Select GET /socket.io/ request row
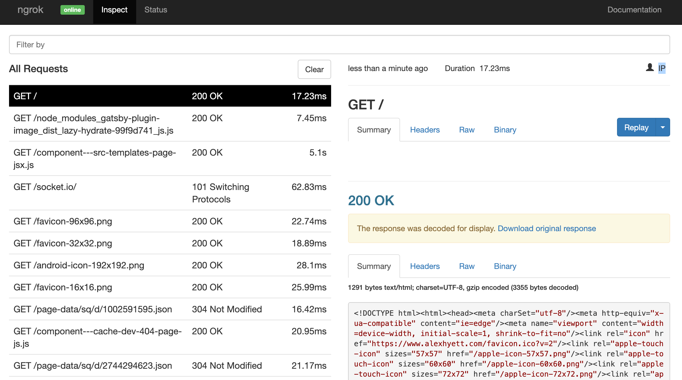 [170, 193]
